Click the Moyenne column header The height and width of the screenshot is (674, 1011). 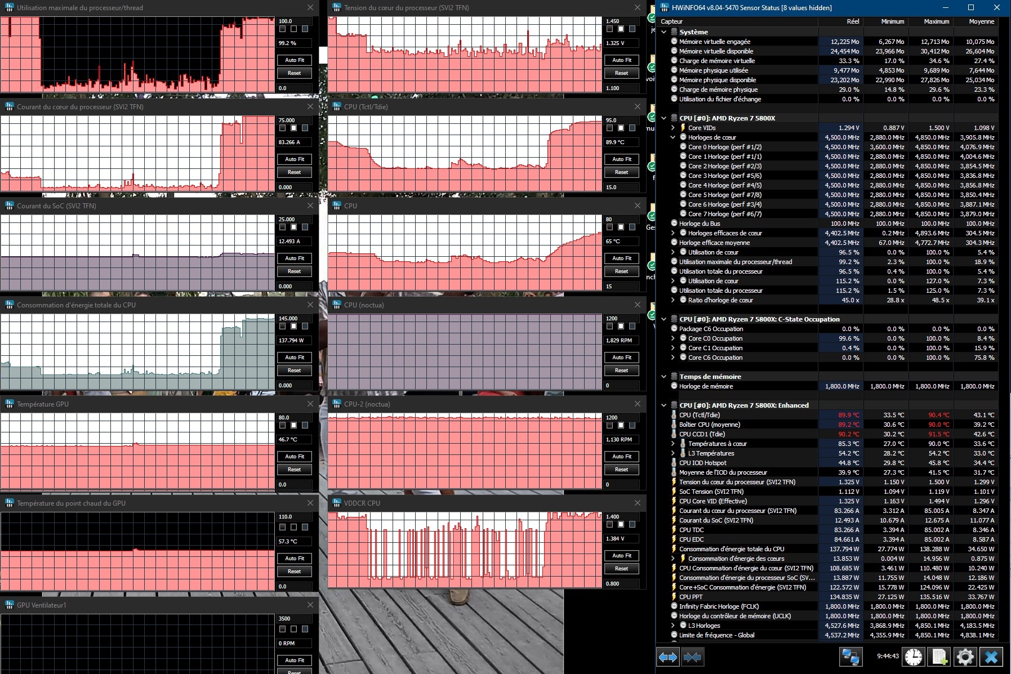pyautogui.click(x=981, y=21)
